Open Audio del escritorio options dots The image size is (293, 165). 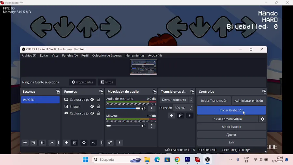(x=152, y=109)
